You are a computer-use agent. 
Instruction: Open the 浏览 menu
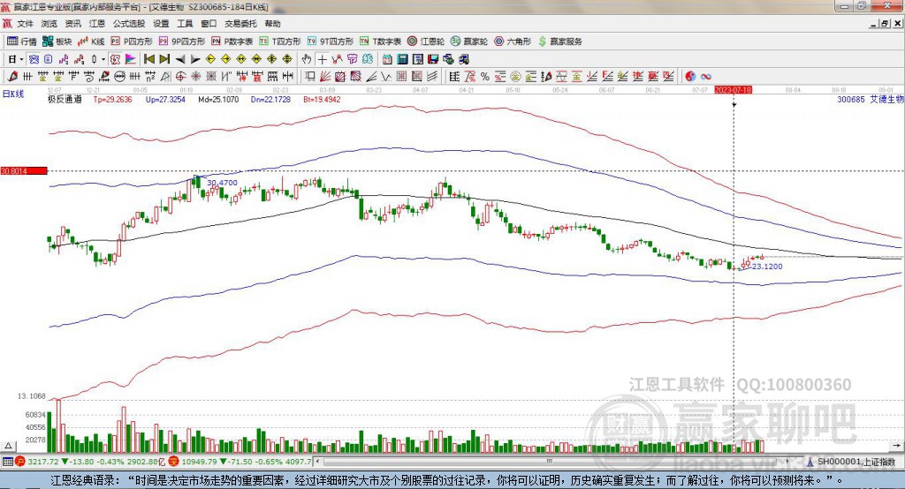click(x=49, y=24)
